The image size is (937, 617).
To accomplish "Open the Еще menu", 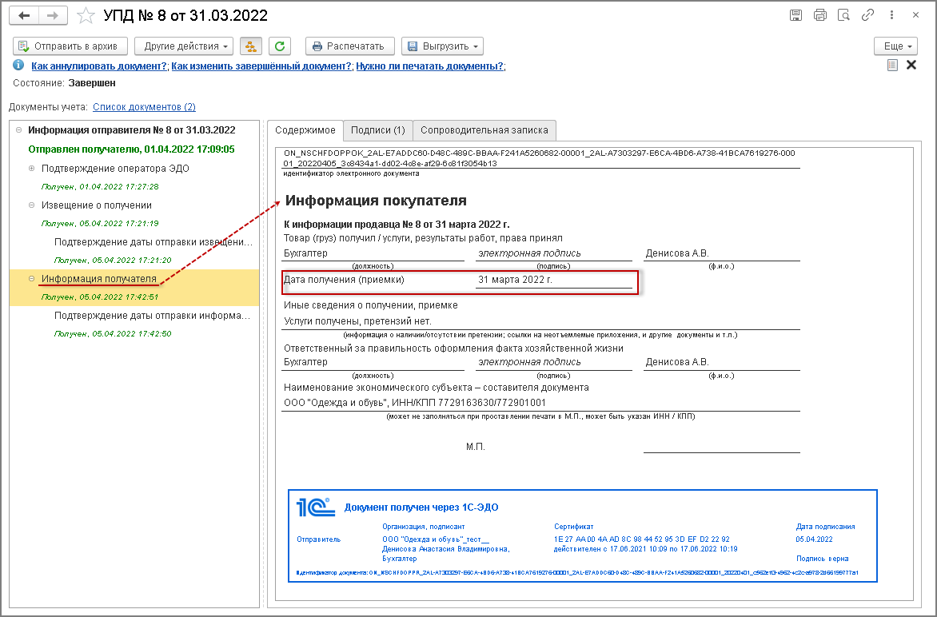I will 895,46.
